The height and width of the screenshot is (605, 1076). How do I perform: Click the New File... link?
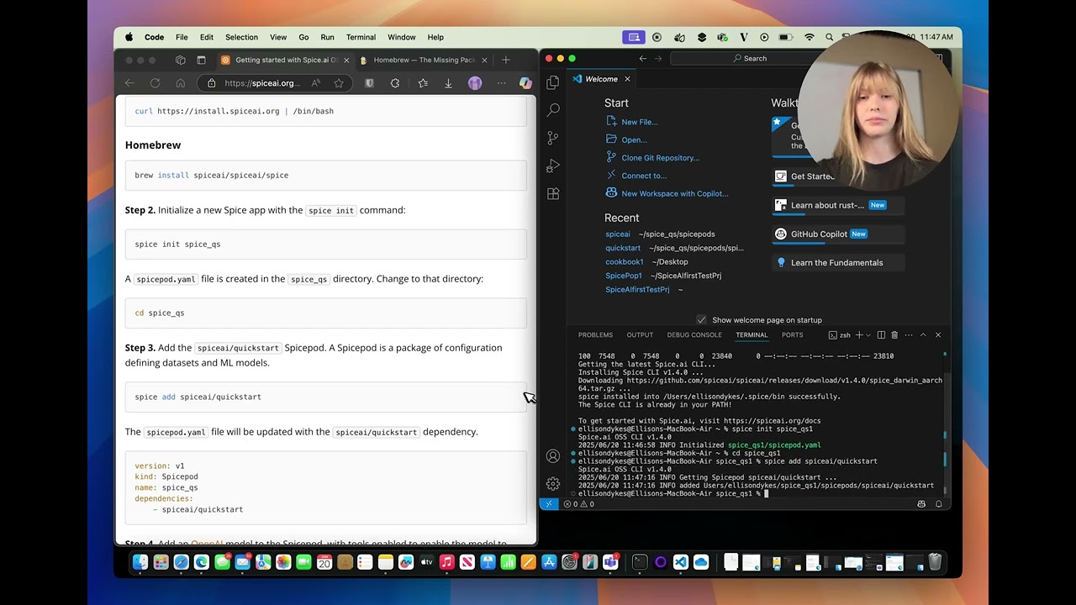pos(639,122)
